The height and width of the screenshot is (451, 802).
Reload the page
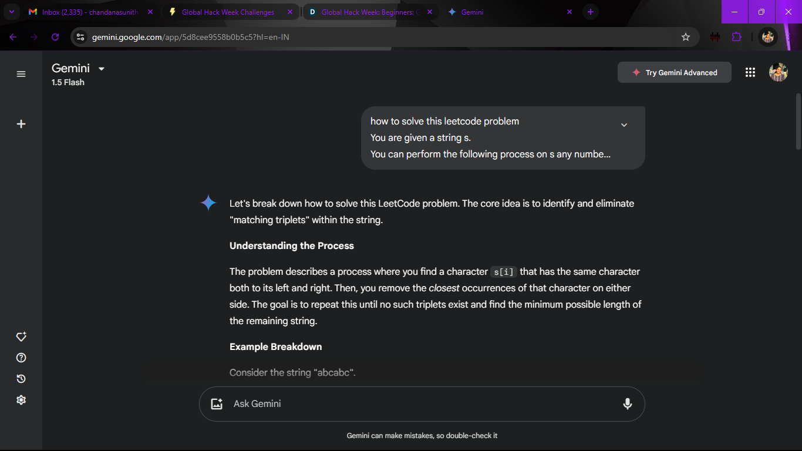[x=55, y=37]
